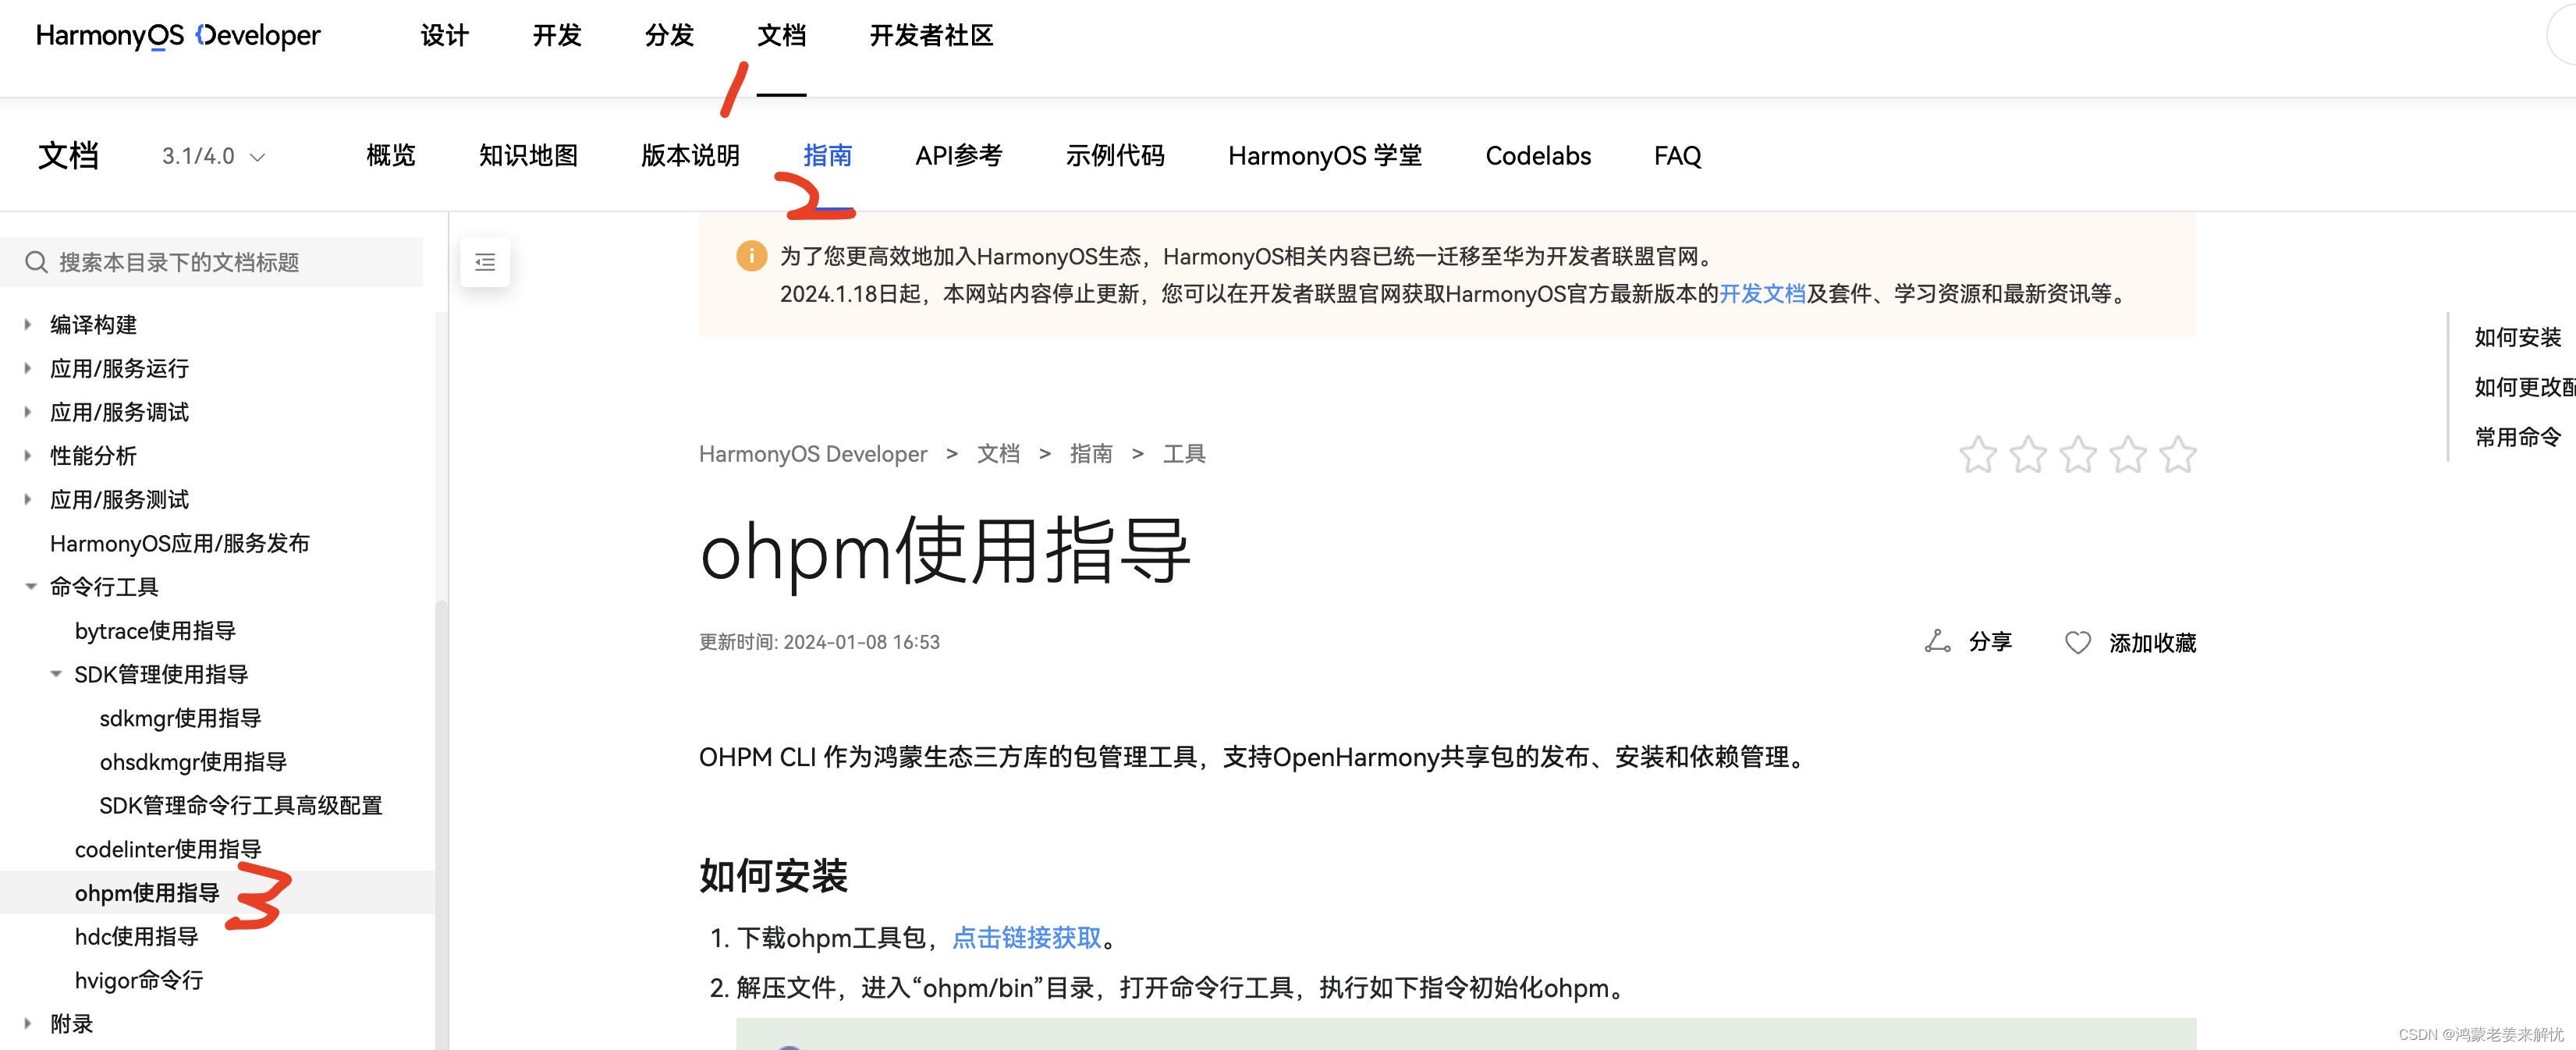Click the share icon
The image size is (2576, 1050).
tap(1936, 642)
